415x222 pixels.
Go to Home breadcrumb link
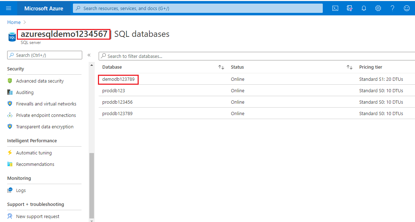coord(14,22)
